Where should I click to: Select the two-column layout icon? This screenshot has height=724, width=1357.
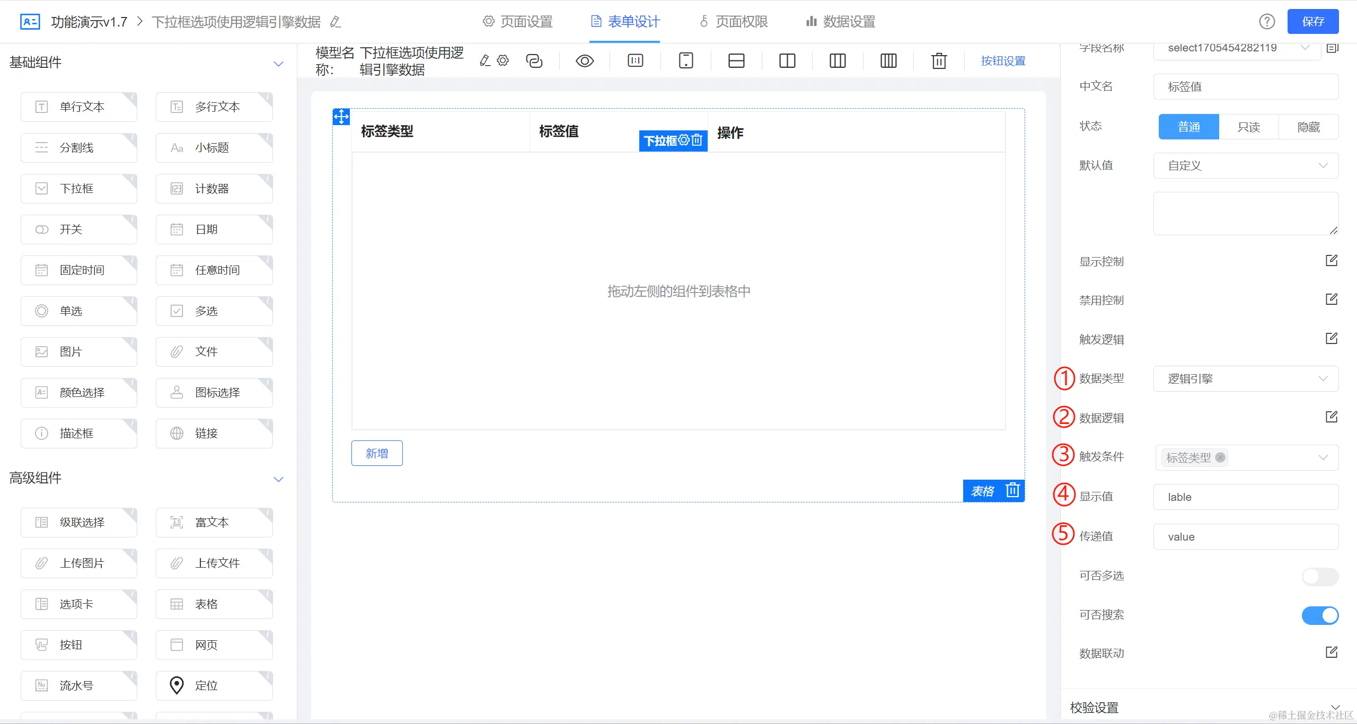(787, 61)
